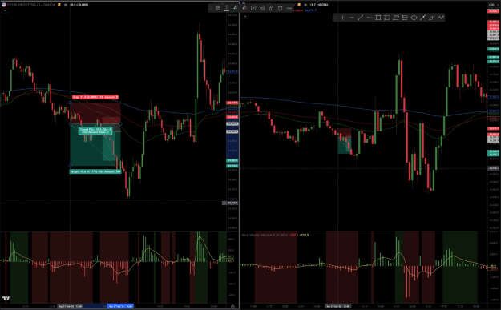Click the right chart market status icon
The width and height of the screenshot is (501, 310).
[305, 5]
